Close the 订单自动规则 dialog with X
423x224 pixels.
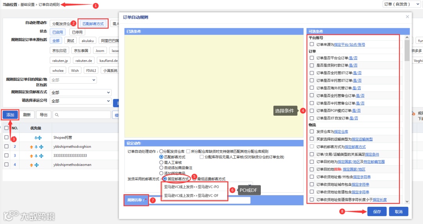click(x=407, y=17)
